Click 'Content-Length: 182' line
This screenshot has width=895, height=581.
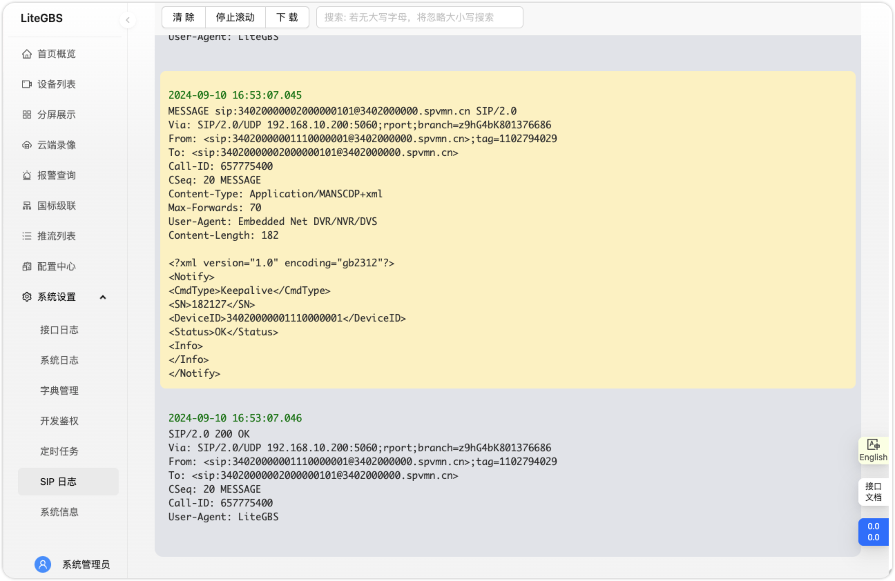point(224,235)
